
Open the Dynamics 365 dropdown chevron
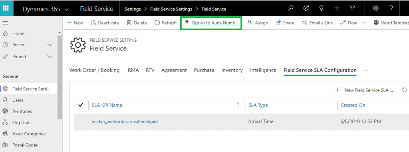pyautogui.click(x=67, y=10)
